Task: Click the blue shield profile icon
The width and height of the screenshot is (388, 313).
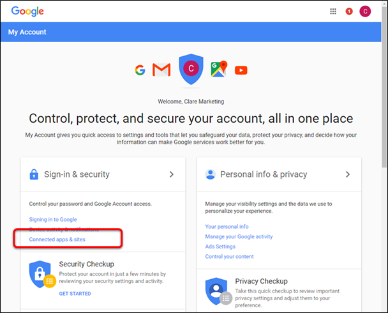Action: 191,69
